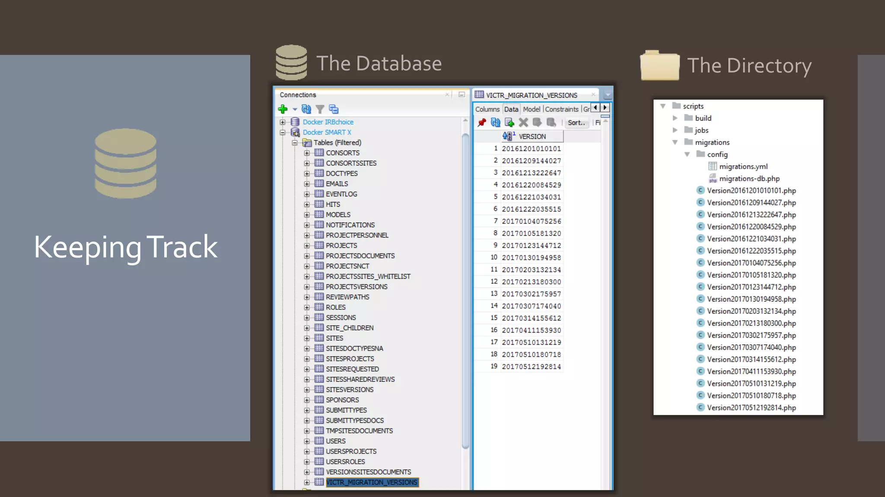
Task: Expand the jobs folder in directory tree
Action: [x=675, y=130]
